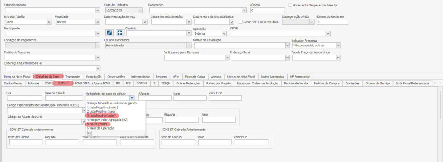Collapse the Modalidade de base de cálculo dropdown arrow
The image size is (443, 162).
coord(132,98)
